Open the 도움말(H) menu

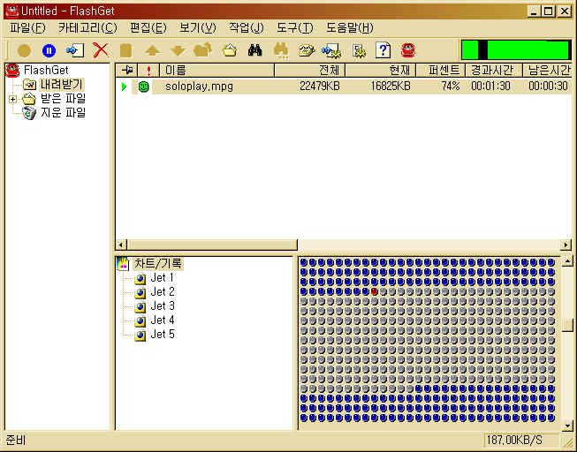pyautogui.click(x=350, y=27)
